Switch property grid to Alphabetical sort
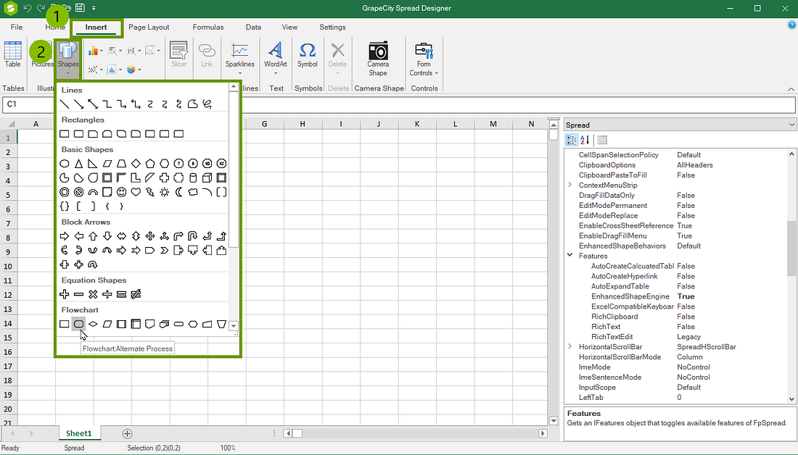 click(585, 140)
